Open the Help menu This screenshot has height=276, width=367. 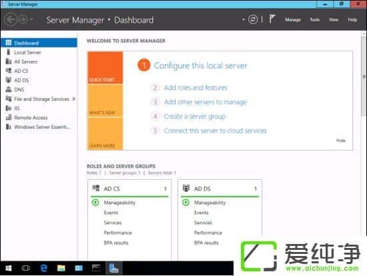pyautogui.click(x=352, y=19)
